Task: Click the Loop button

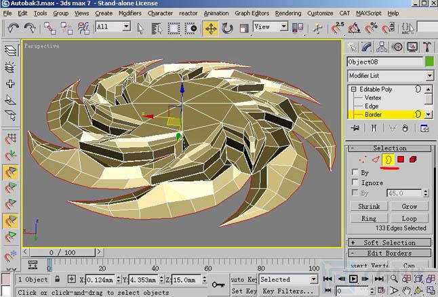Action: pyautogui.click(x=410, y=218)
